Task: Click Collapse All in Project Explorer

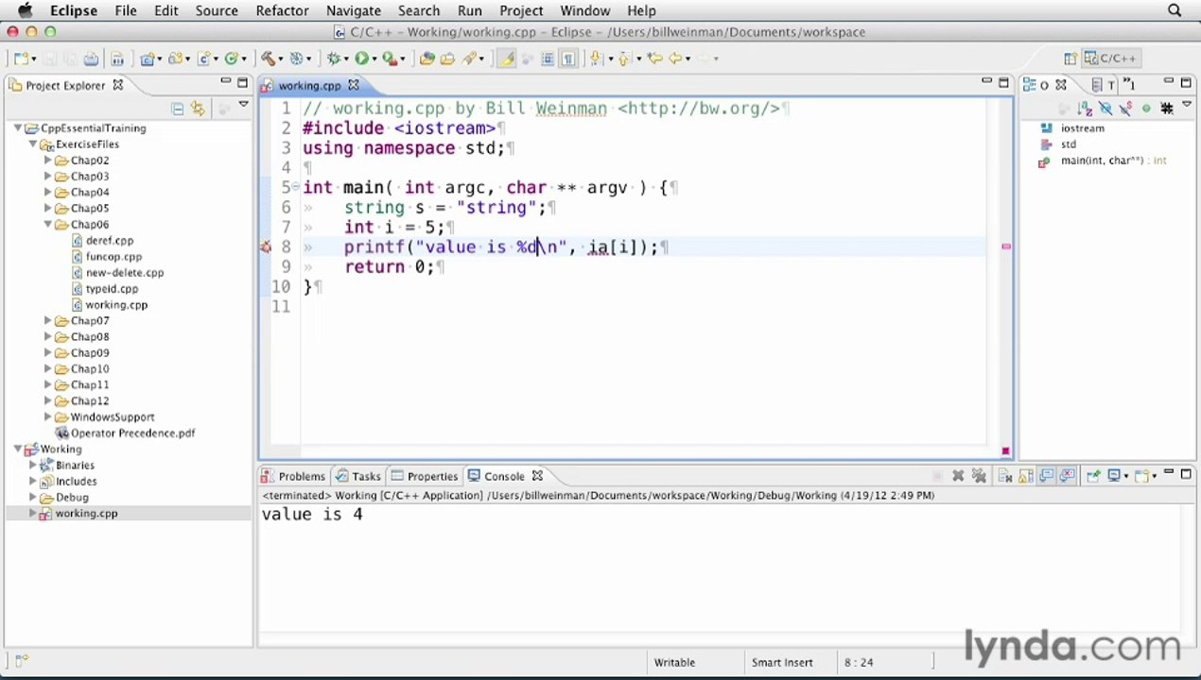Action: pos(177,109)
